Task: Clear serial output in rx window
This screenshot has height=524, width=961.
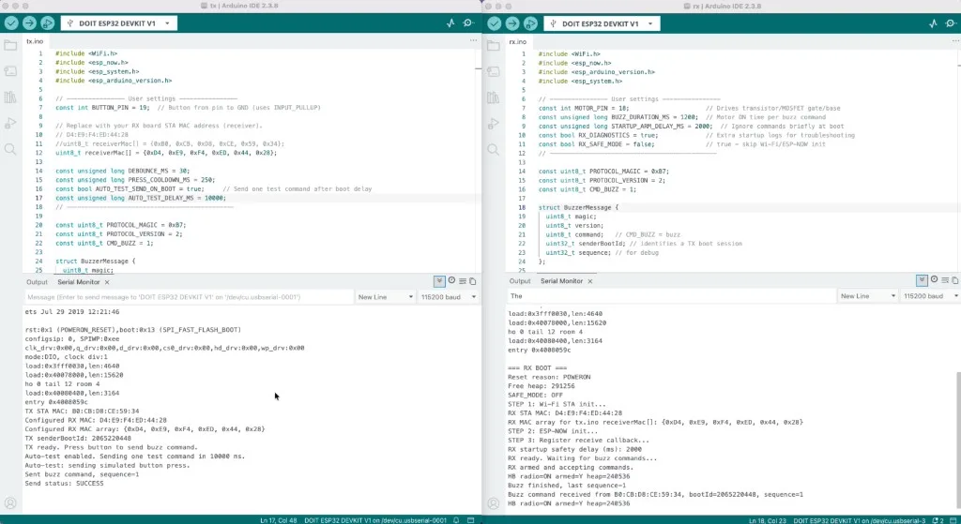Action: tap(945, 279)
